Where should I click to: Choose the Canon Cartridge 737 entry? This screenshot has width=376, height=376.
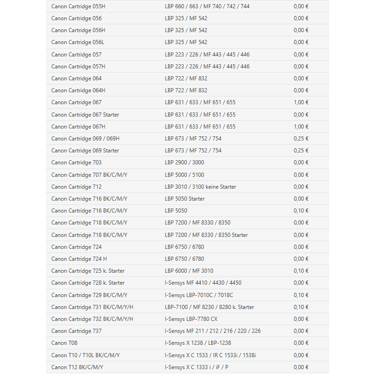(x=76, y=331)
